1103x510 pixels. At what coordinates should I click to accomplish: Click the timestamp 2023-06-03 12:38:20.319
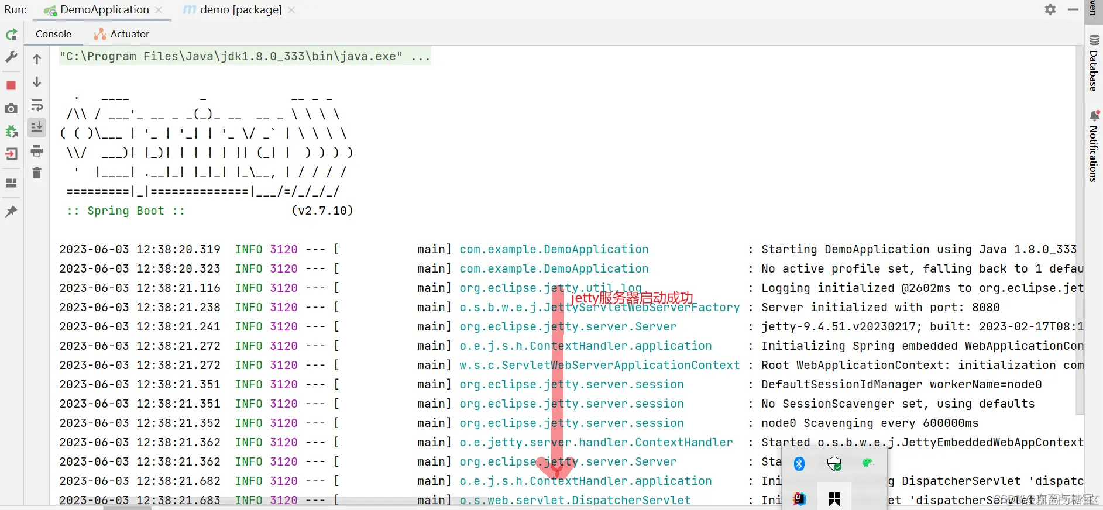(140, 249)
